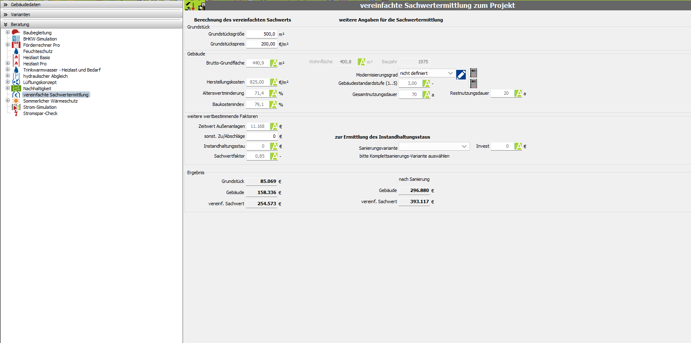Viewport: 691px width, 343px height.
Task: Open the calculator next to Gebäudestandardstufe
Action: pyautogui.click(x=474, y=84)
